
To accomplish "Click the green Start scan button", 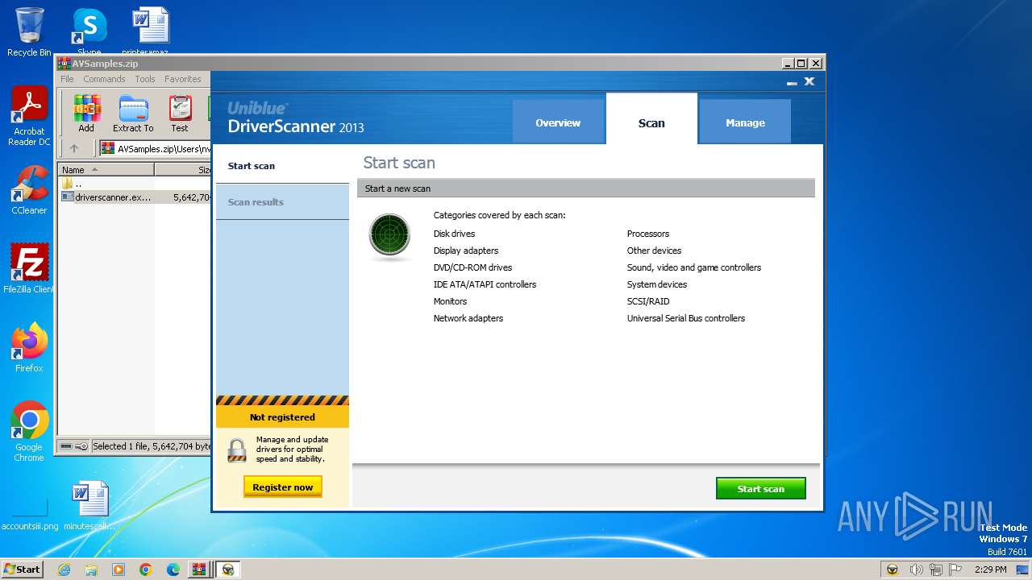I will pos(760,488).
